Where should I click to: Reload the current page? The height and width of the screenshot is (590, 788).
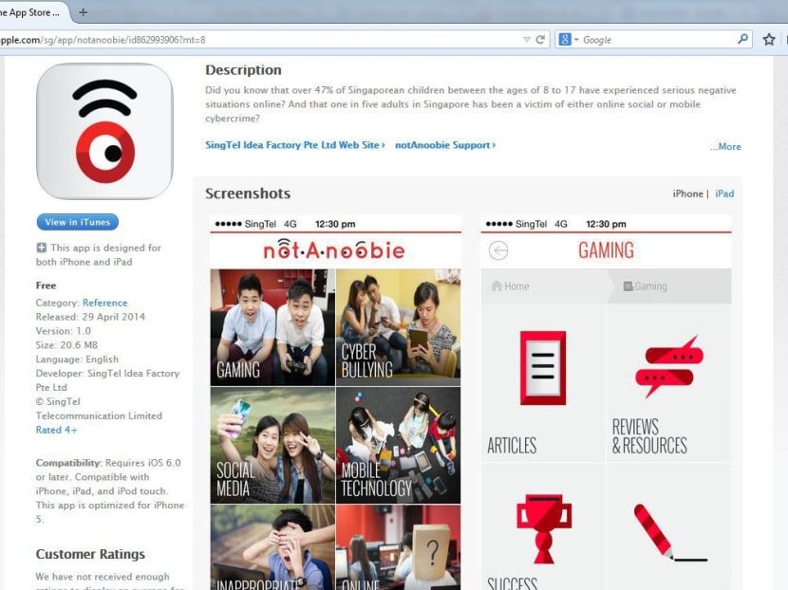point(540,40)
